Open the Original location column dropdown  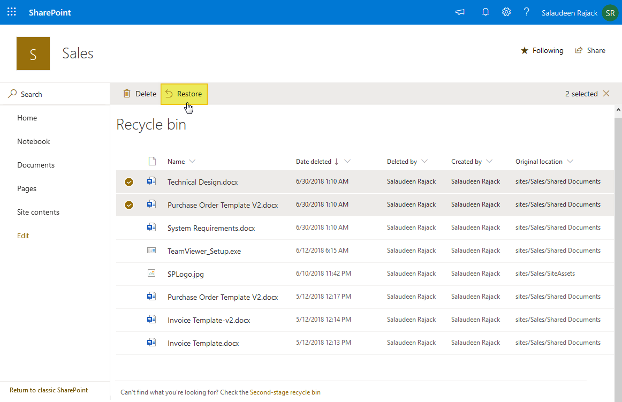coord(571,161)
